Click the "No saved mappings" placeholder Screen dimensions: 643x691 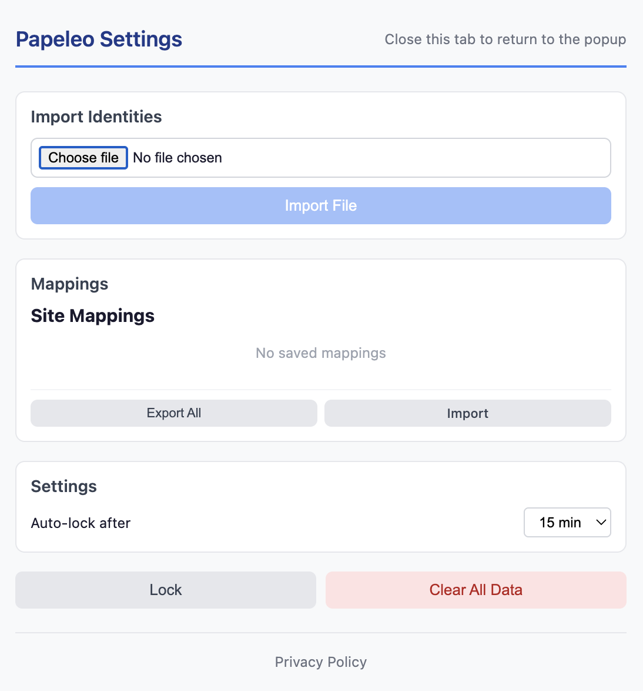click(x=321, y=353)
